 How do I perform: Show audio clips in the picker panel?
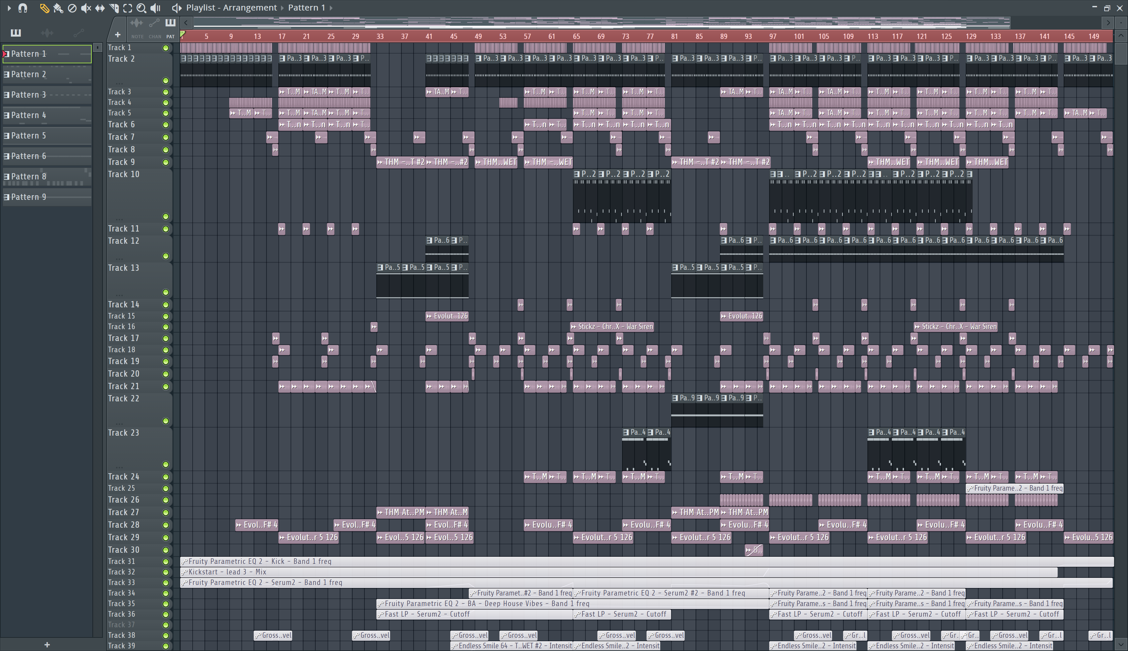pos(47,32)
